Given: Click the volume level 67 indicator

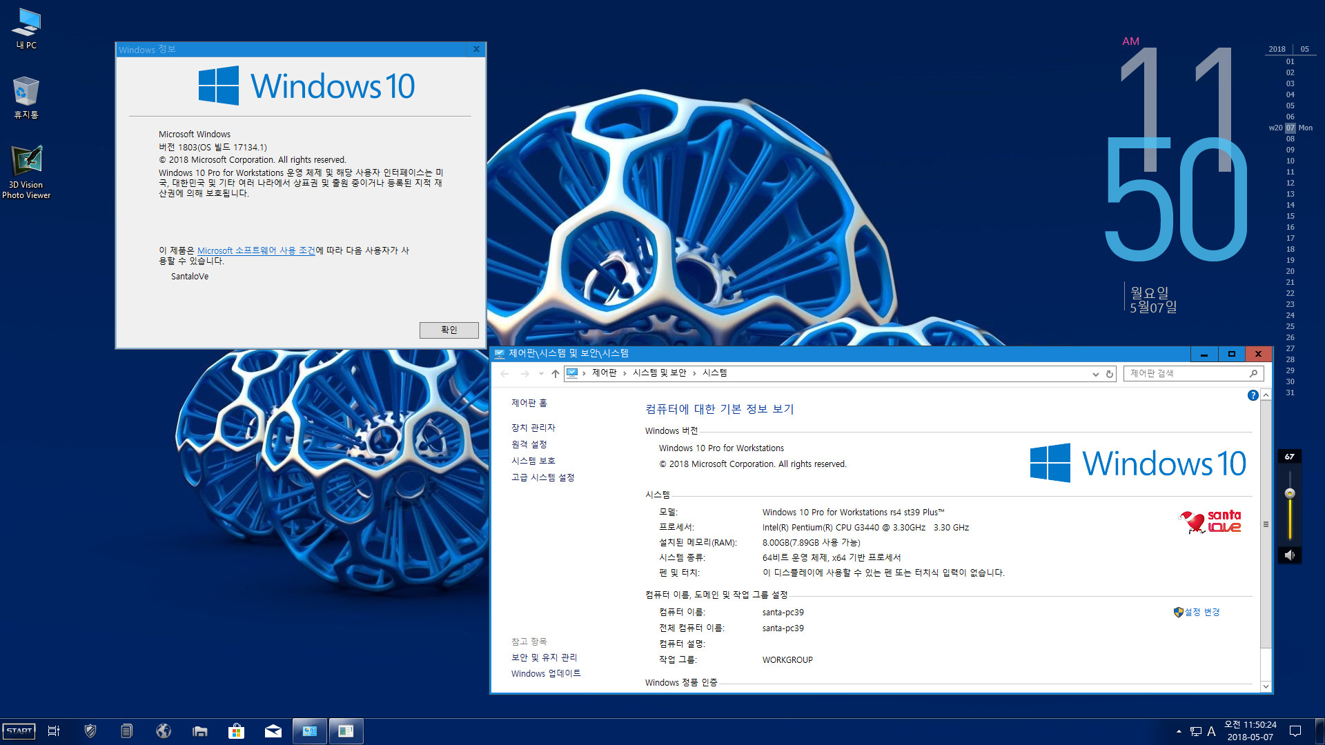Looking at the screenshot, I should coord(1289,457).
